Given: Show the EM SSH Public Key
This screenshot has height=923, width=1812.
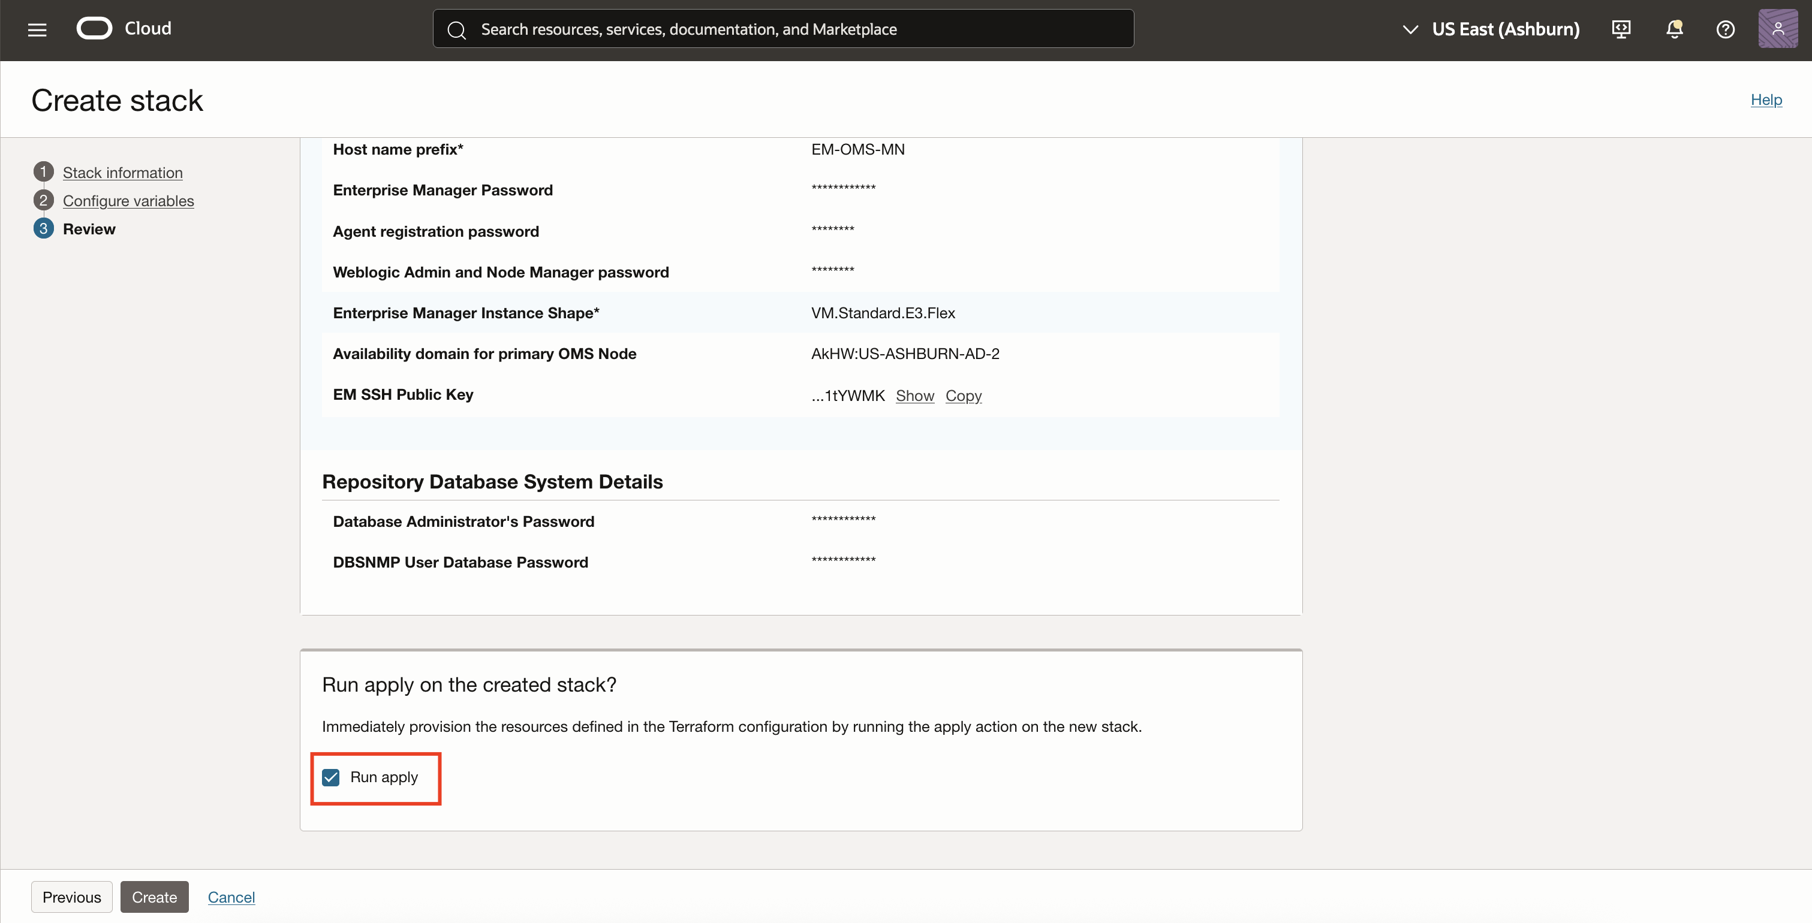Looking at the screenshot, I should (914, 395).
